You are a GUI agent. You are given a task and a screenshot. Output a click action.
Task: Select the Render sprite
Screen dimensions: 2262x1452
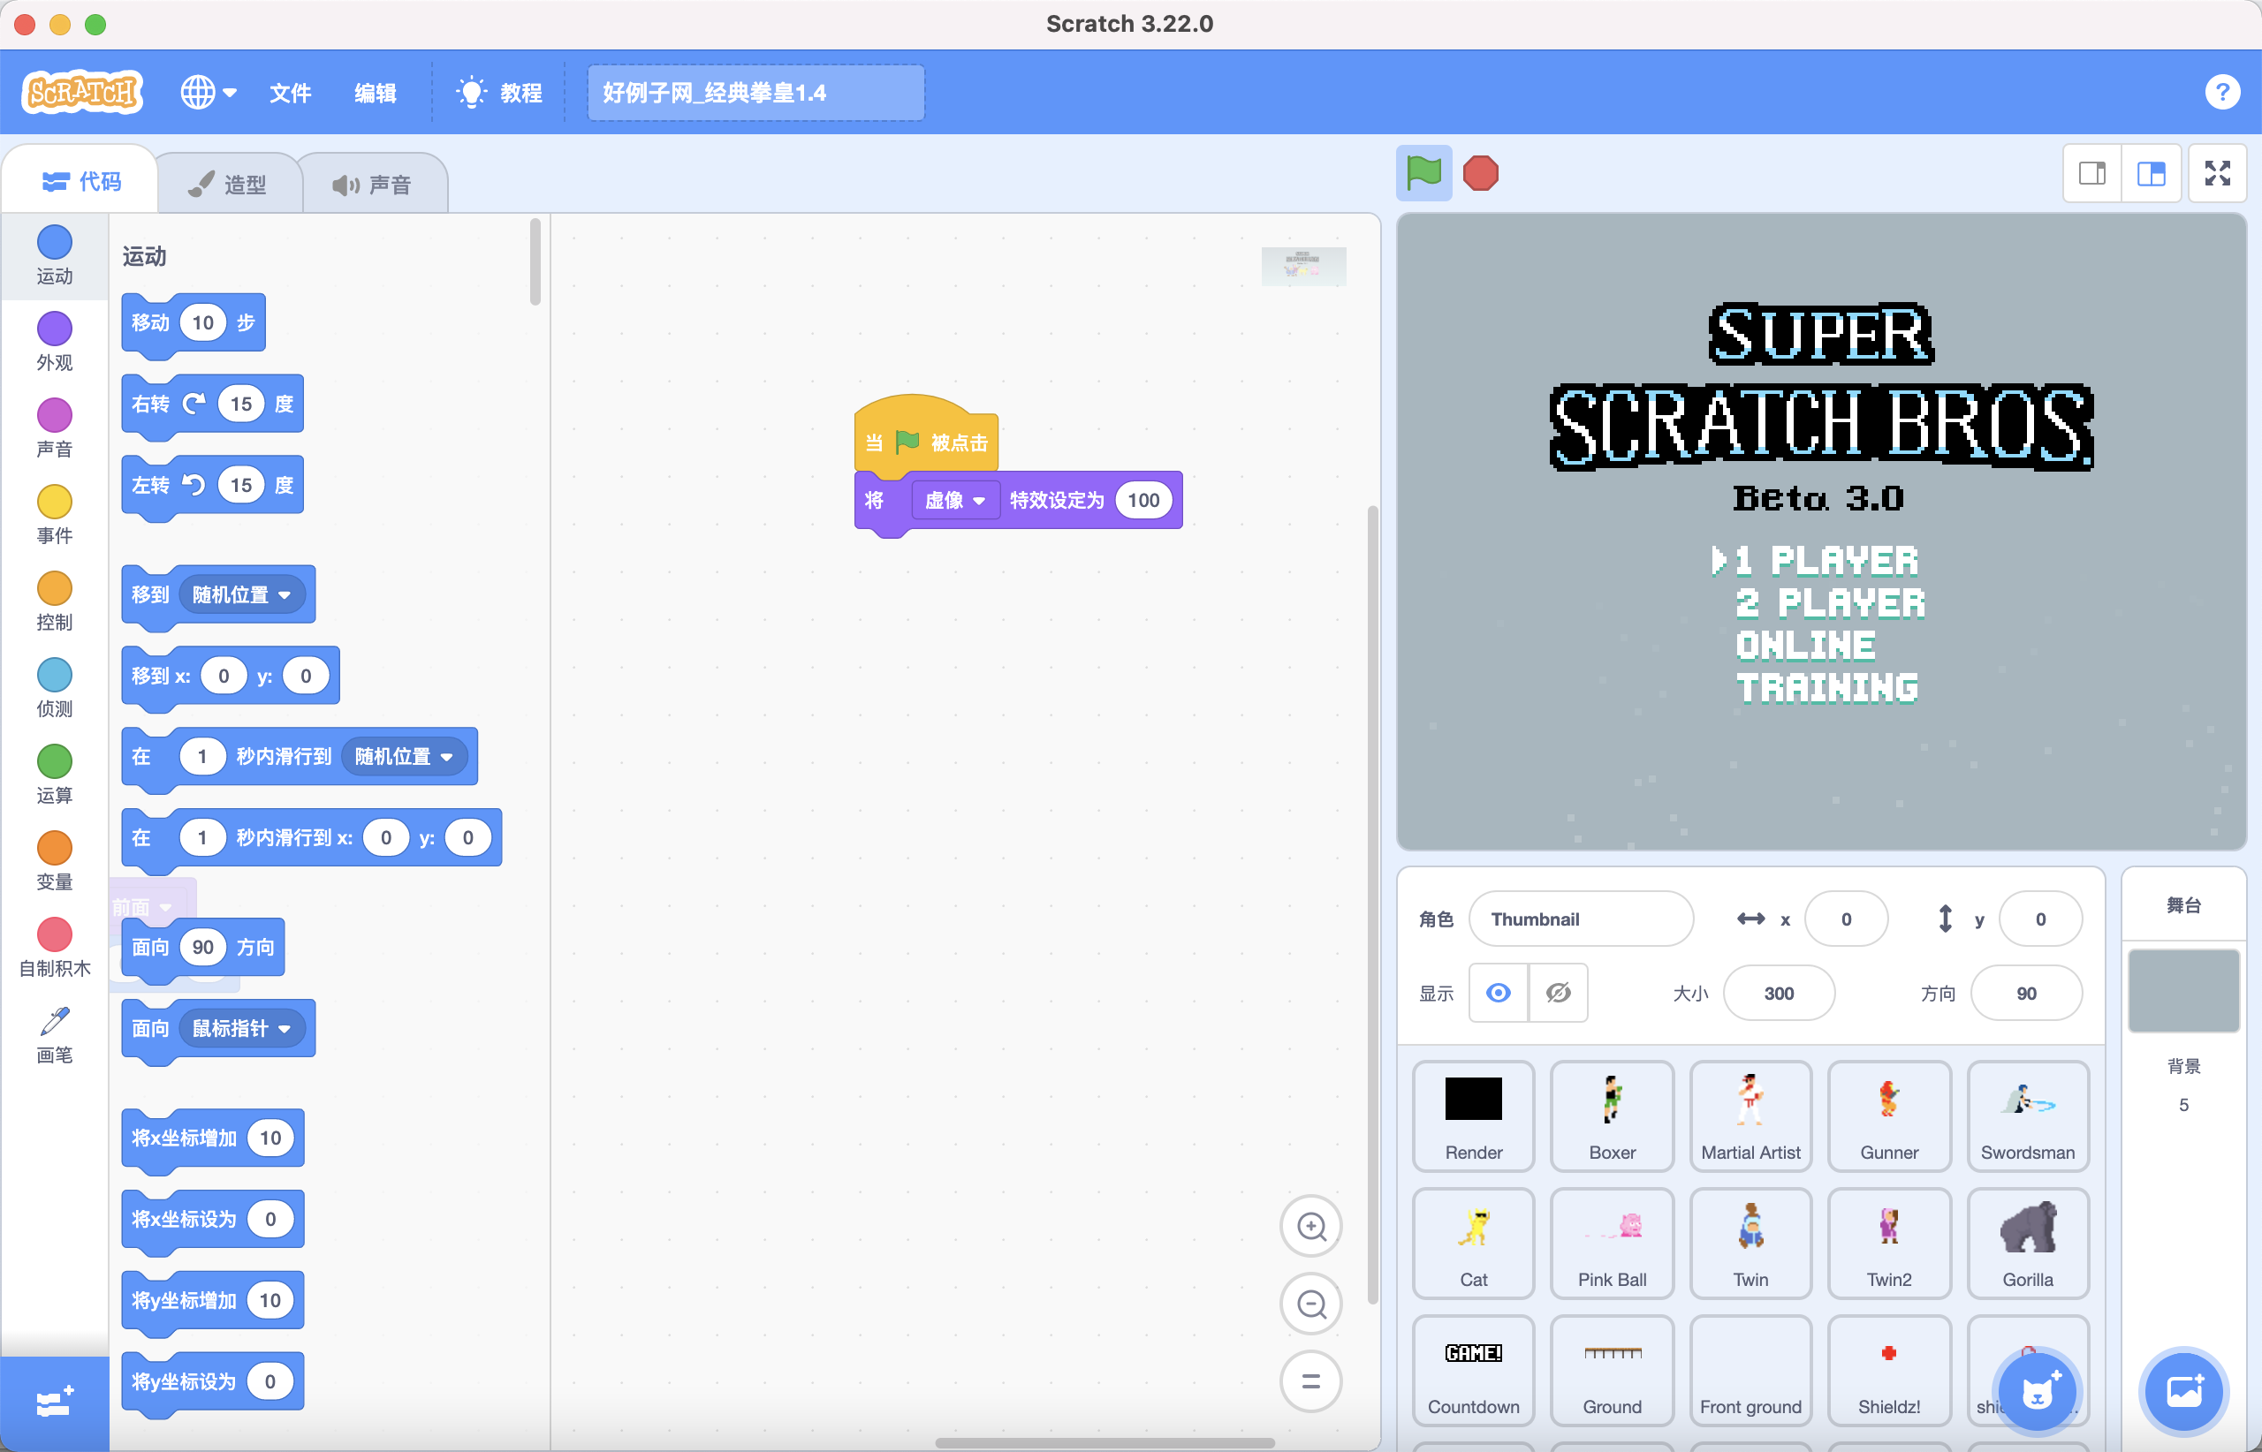1474,1116
